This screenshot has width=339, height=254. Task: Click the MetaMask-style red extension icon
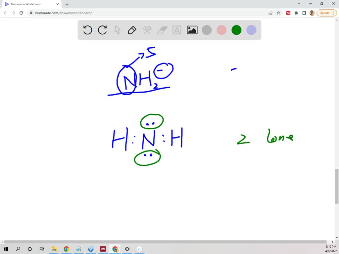click(288, 13)
